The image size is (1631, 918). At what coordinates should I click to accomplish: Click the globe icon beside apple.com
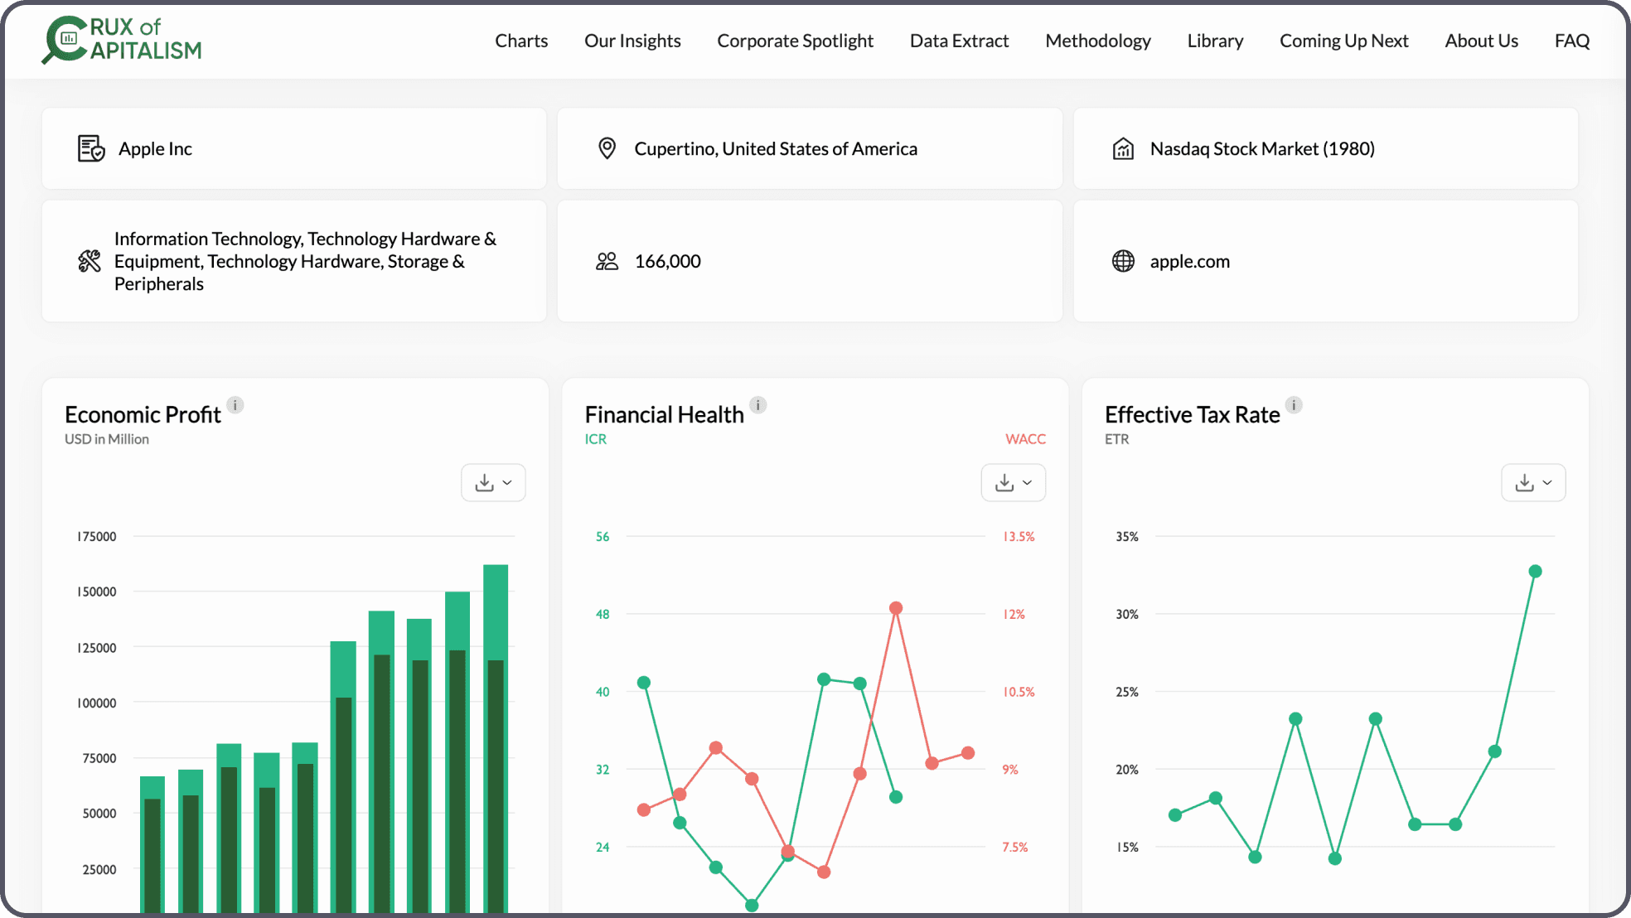1123,261
